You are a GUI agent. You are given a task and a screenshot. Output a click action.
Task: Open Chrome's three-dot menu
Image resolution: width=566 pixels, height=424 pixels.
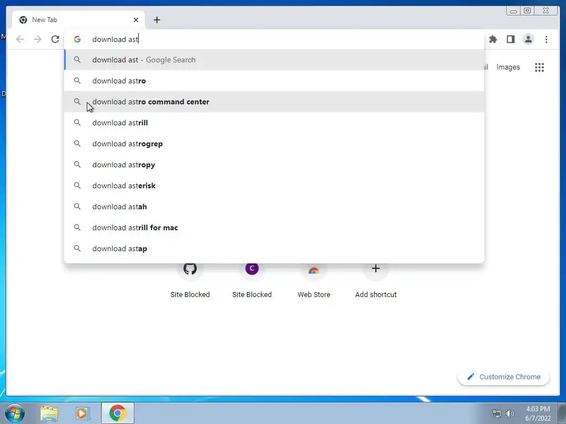point(546,39)
